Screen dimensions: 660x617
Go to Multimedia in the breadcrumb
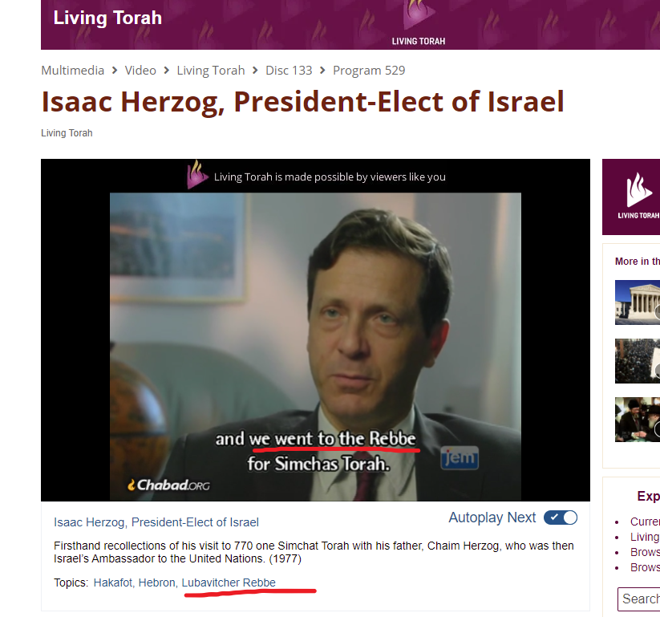(x=72, y=71)
